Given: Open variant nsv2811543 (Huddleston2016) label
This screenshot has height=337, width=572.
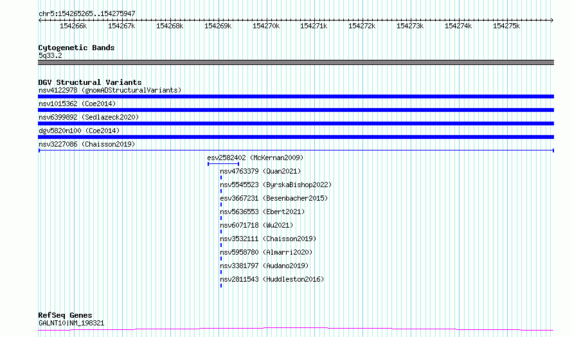Looking at the screenshot, I should (x=272, y=279).
